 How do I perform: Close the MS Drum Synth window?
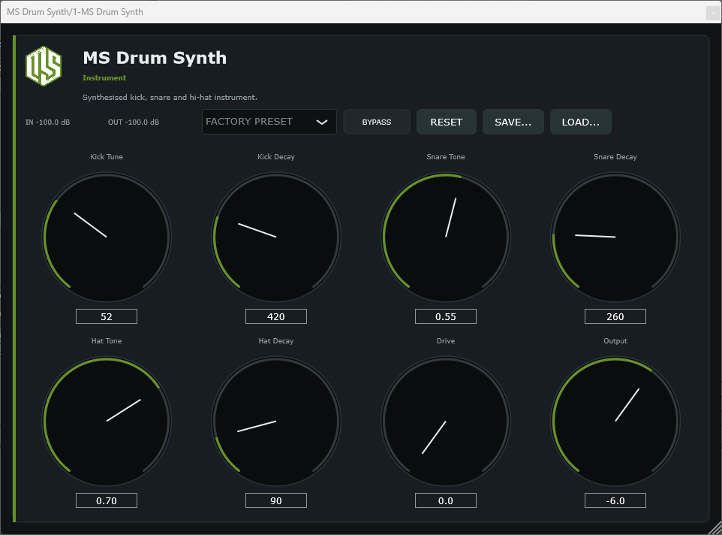pos(713,13)
